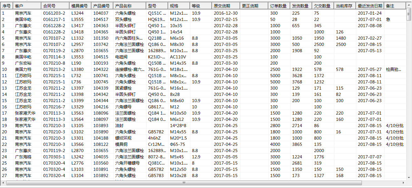Click latest ship date 2017-07-07 cell
This screenshot has width=412, height=188.
[x=370, y=157]
